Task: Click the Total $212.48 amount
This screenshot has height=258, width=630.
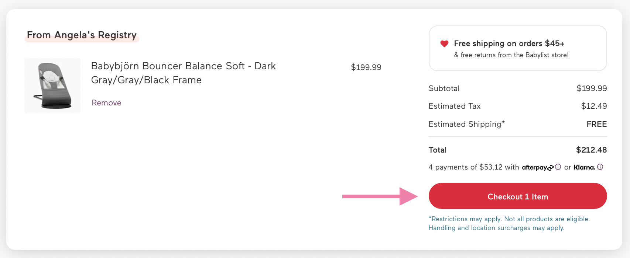Action: point(591,150)
